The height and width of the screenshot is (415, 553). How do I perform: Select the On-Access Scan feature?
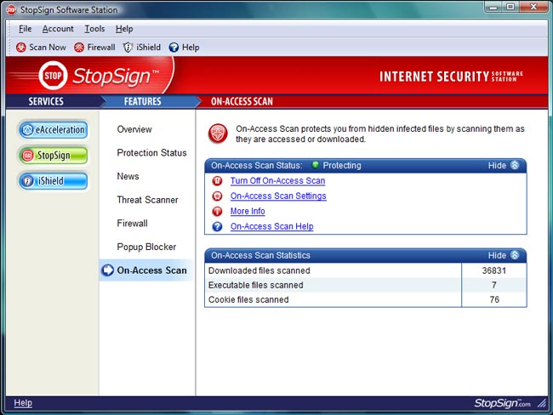point(146,270)
